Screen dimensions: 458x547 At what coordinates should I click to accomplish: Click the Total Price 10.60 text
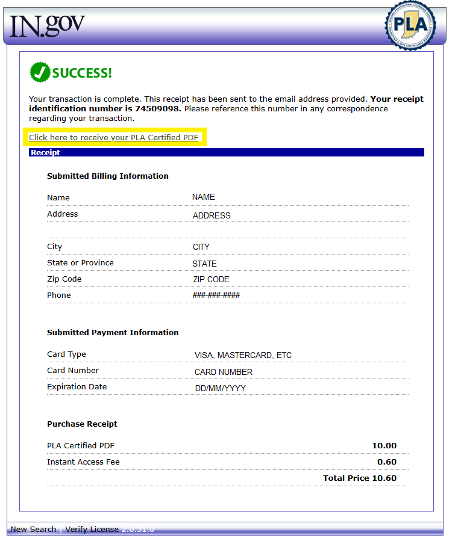click(x=360, y=478)
